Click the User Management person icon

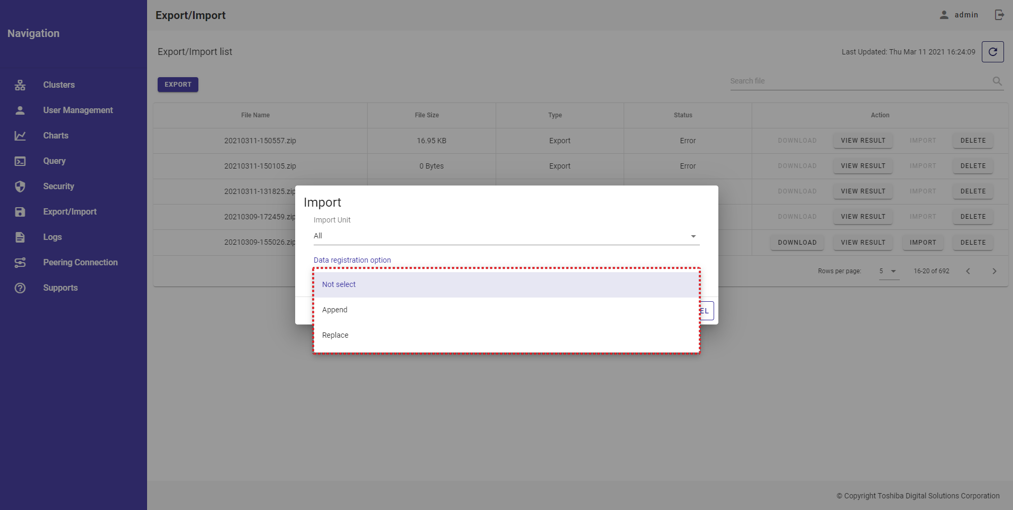(20, 110)
